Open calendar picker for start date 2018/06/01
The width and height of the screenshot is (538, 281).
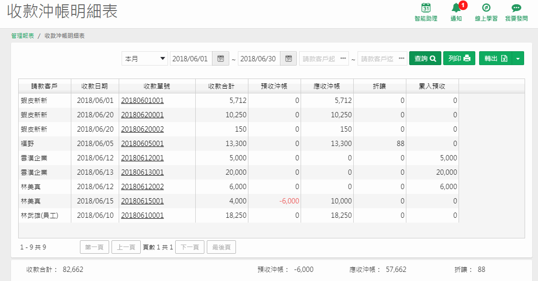pos(221,59)
